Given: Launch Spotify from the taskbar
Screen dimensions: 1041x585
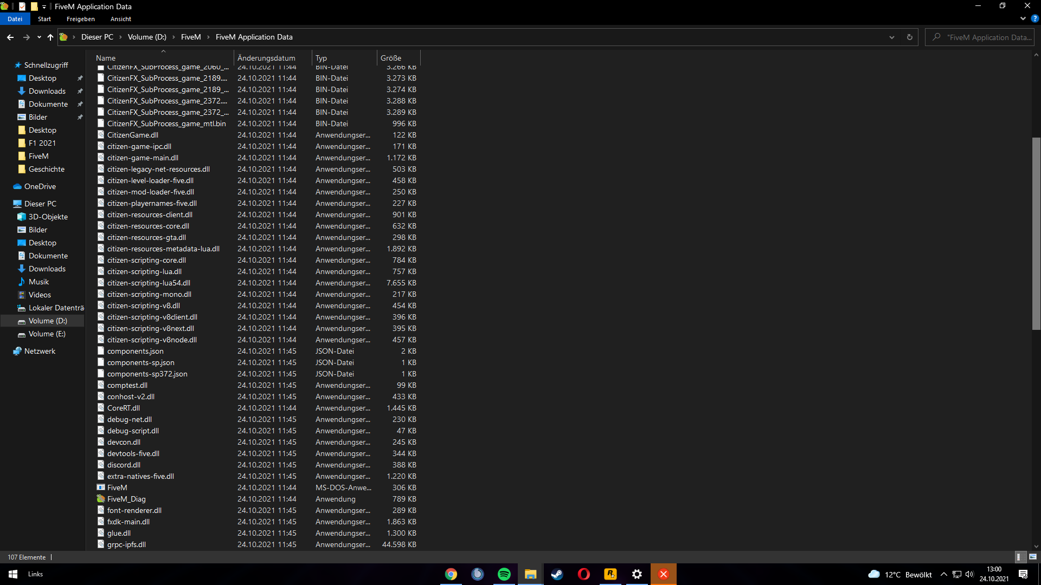Looking at the screenshot, I should click(x=504, y=574).
